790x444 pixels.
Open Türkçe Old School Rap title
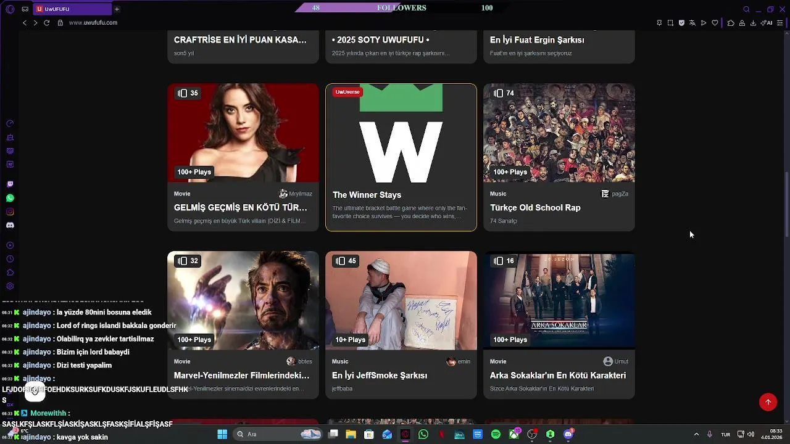pos(535,208)
